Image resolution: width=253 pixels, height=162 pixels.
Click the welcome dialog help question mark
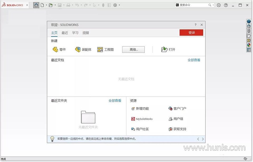pyautogui.click(x=196, y=25)
